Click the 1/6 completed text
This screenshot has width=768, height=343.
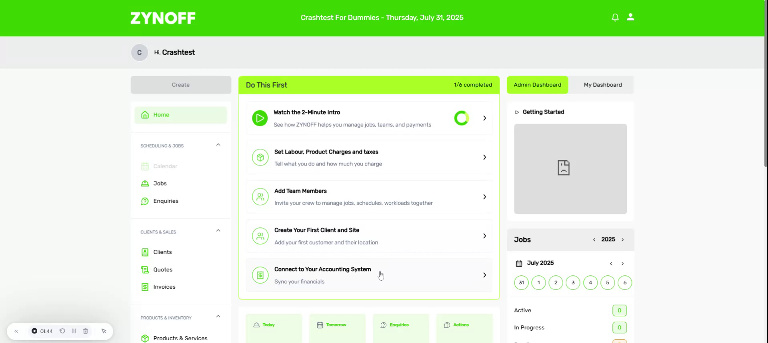pyautogui.click(x=473, y=85)
